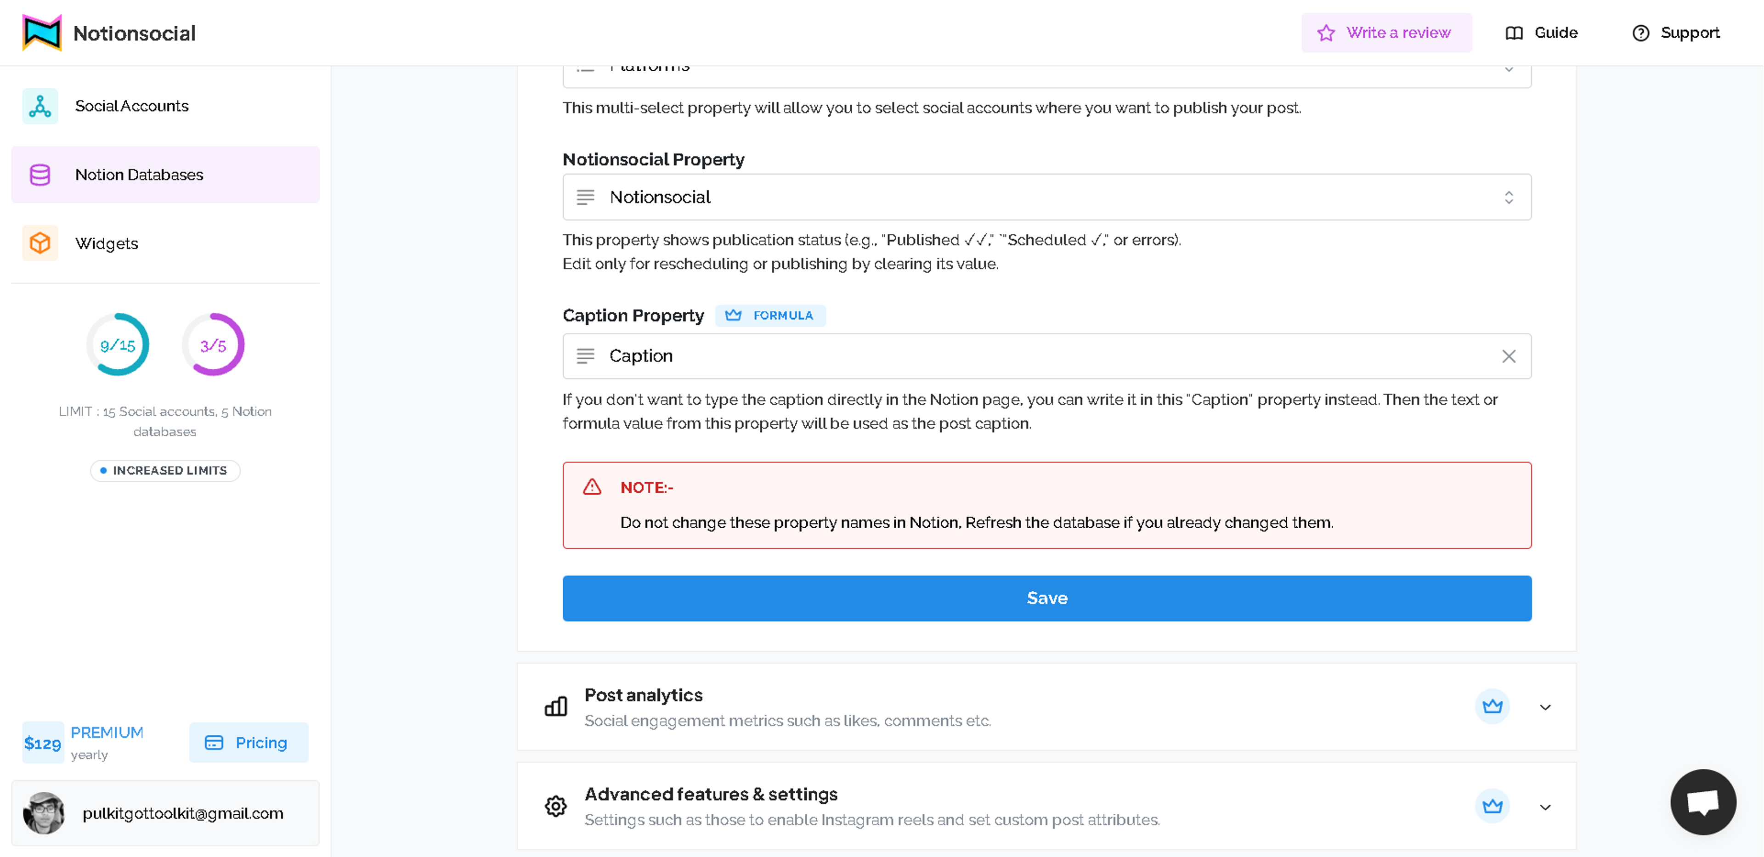Expand the Post analytics section

coord(1545,707)
